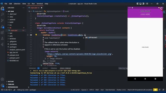Open the Selection menu
166x93 pixels.
coord(17,4)
